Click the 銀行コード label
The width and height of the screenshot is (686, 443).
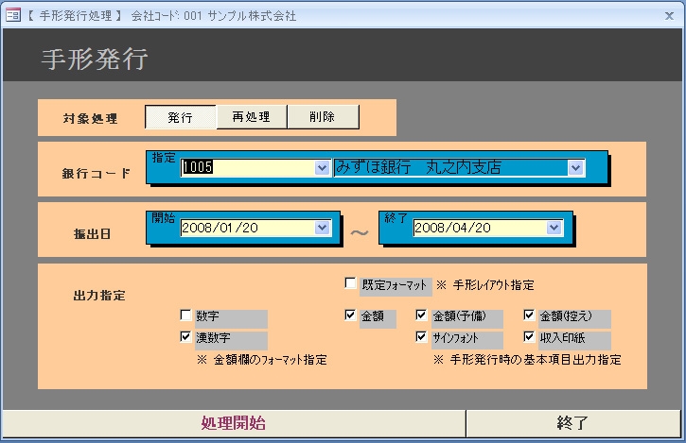point(97,174)
